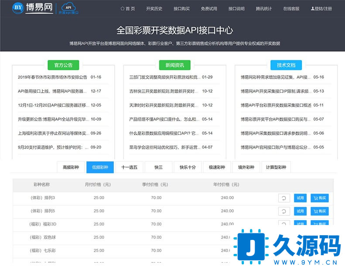Click the cloud API 开放api接口 icon
The image size is (345, 267).
(x=68, y=8)
